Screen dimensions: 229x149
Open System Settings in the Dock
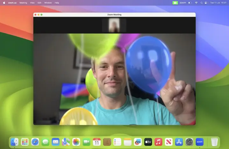(x=189, y=142)
